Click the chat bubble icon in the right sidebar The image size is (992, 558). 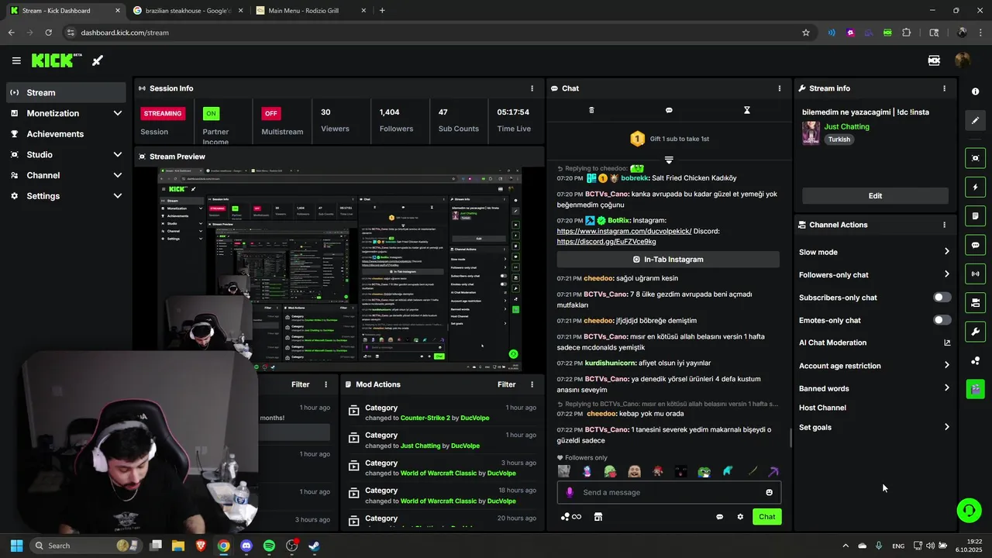pos(975,245)
